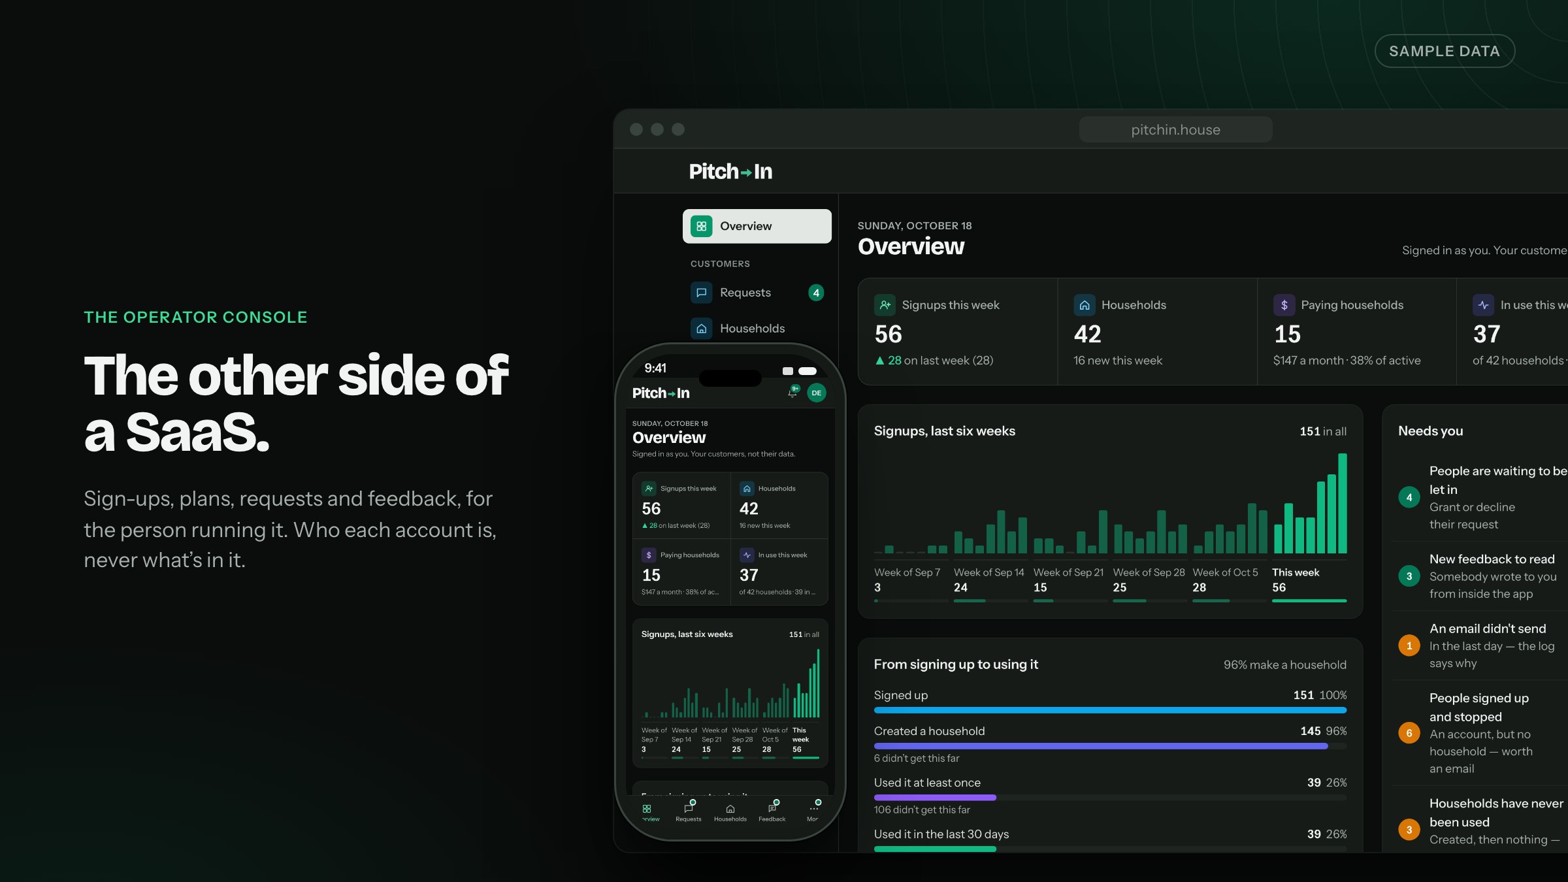Tap the Households tab in phone bottom bar
Screen dimensions: 1568x882
[730, 812]
